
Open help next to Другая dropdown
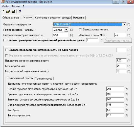(x=72, y=30)
